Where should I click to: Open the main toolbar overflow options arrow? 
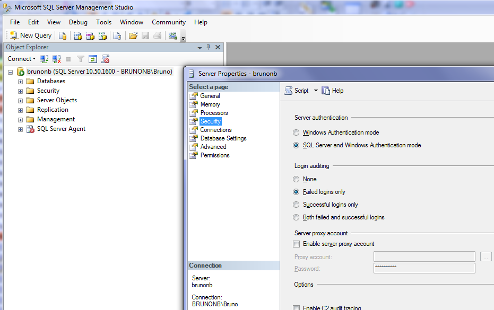tap(183, 38)
